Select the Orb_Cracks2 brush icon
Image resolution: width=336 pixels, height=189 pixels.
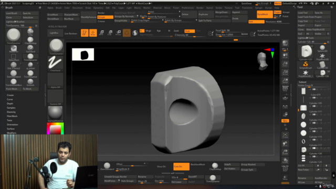[x=14, y=66]
